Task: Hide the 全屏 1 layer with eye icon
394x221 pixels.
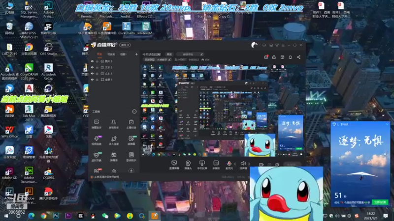Action: coord(92,80)
